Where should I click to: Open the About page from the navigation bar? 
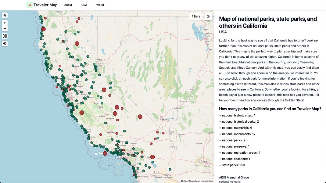pyautogui.click(x=68, y=5)
